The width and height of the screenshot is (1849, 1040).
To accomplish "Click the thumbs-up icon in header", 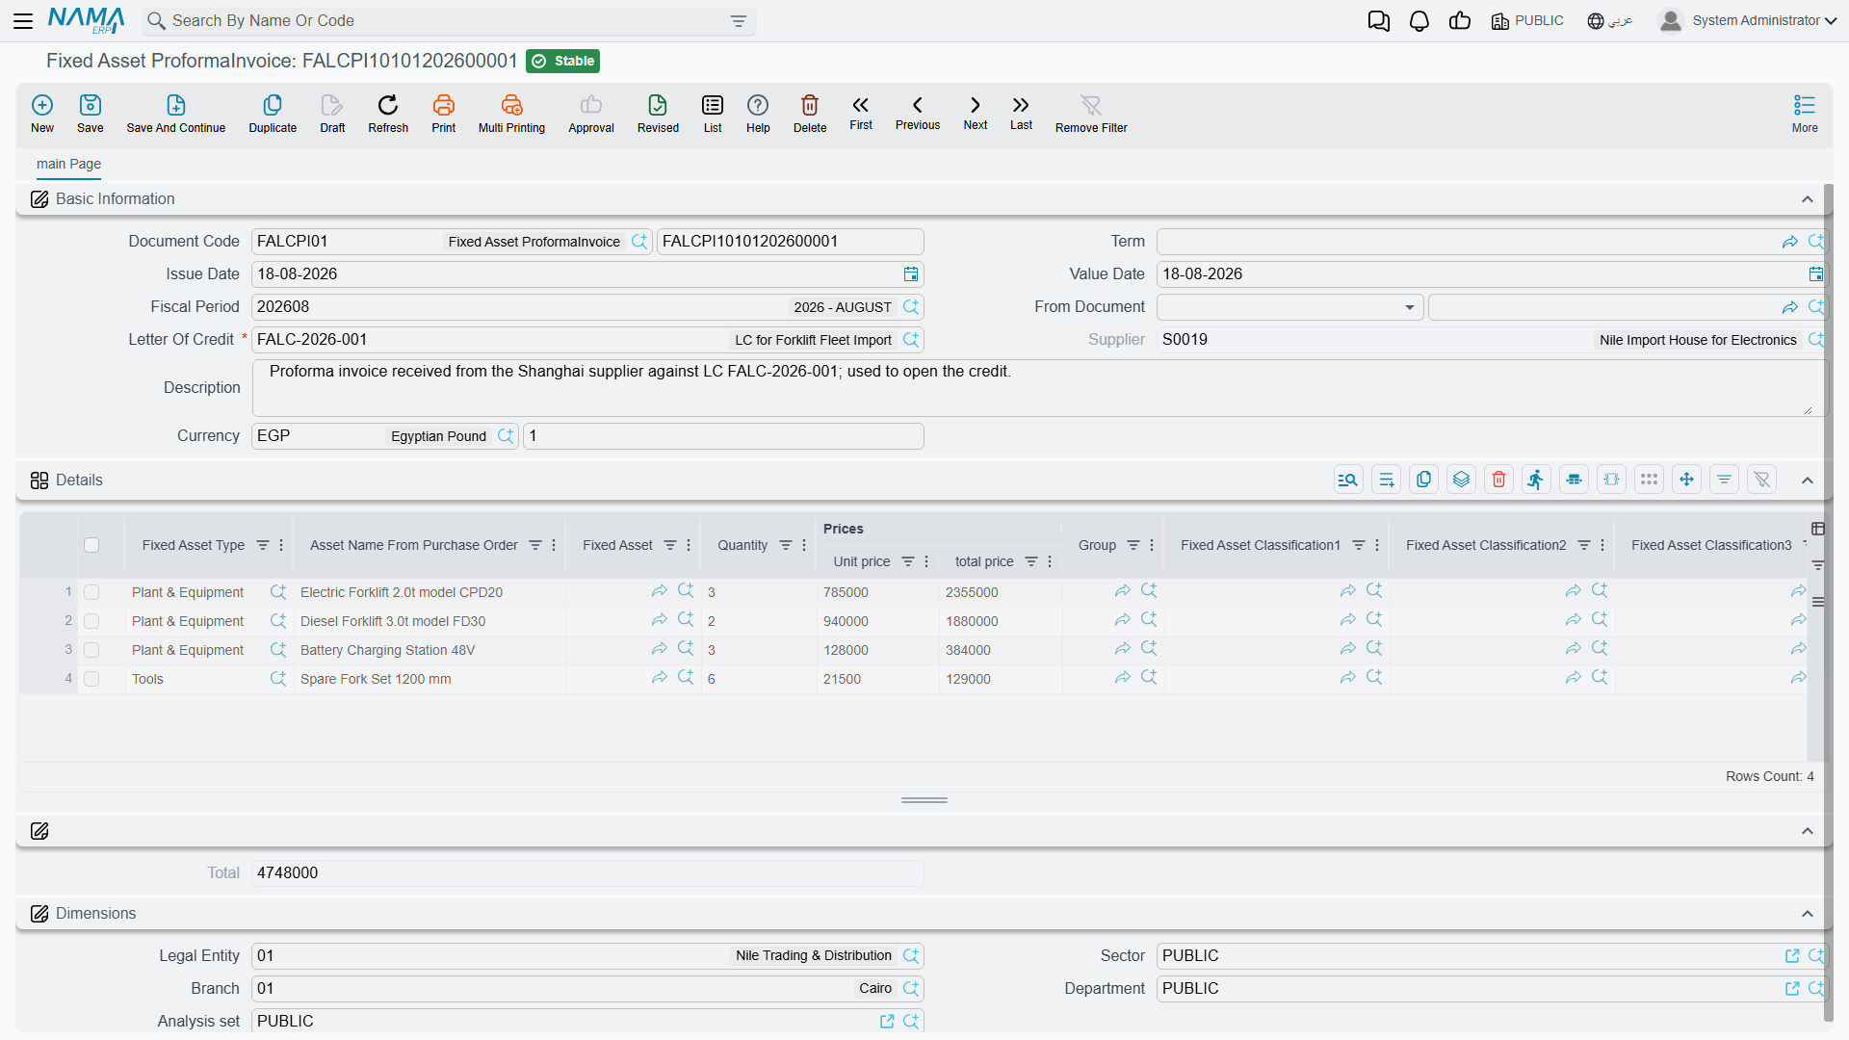I will pos(1460,21).
